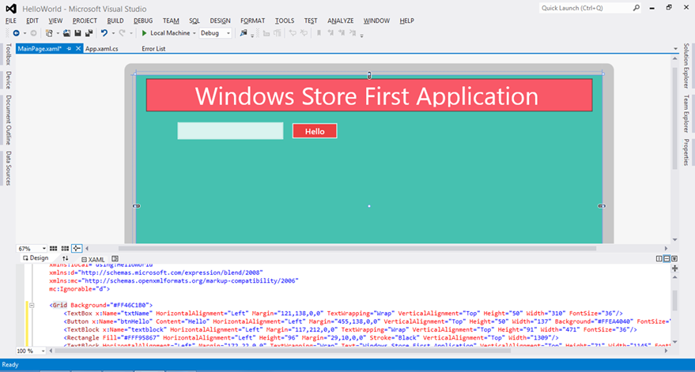The image size is (695, 372).
Task: Click the XAML editor split handle icon
Action: pyautogui.click(x=675, y=269)
